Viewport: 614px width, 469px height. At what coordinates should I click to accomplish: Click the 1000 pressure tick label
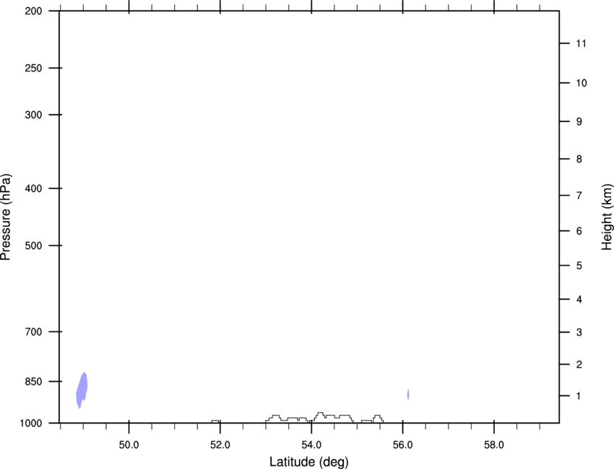coord(30,424)
